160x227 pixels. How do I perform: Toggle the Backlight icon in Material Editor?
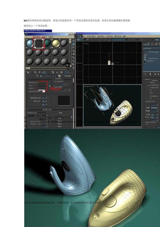pos(73,44)
